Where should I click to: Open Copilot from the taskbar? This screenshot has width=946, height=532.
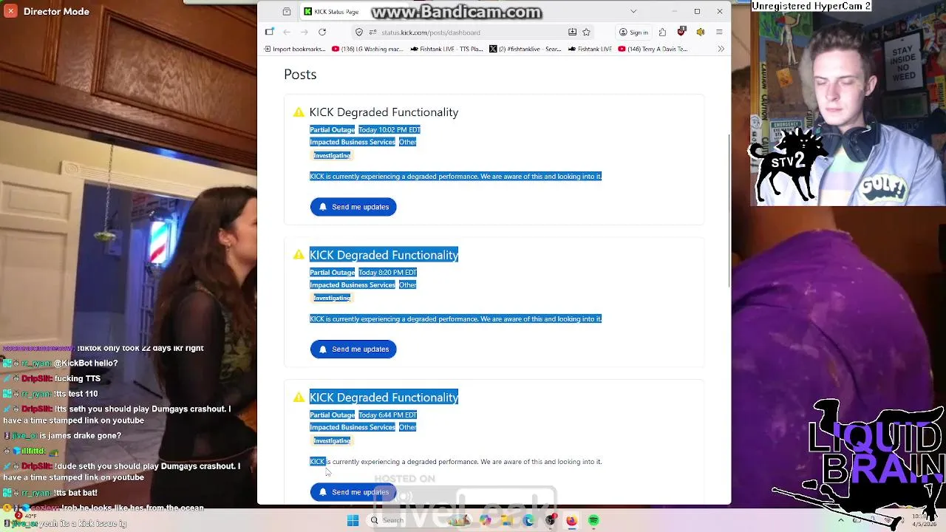click(x=485, y=520)
